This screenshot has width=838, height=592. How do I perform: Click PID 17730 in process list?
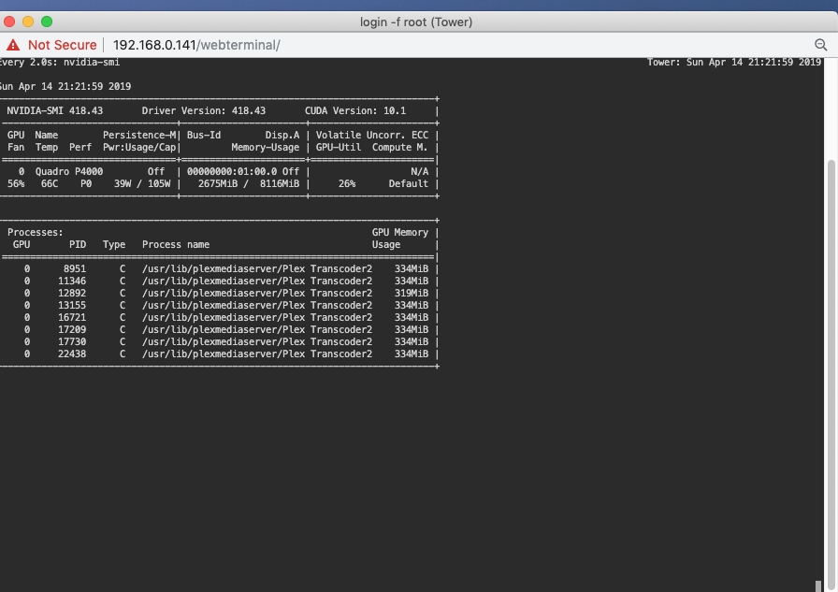click(x=72, y=342)
